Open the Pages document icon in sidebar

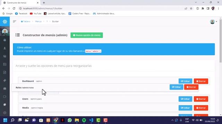5,72
